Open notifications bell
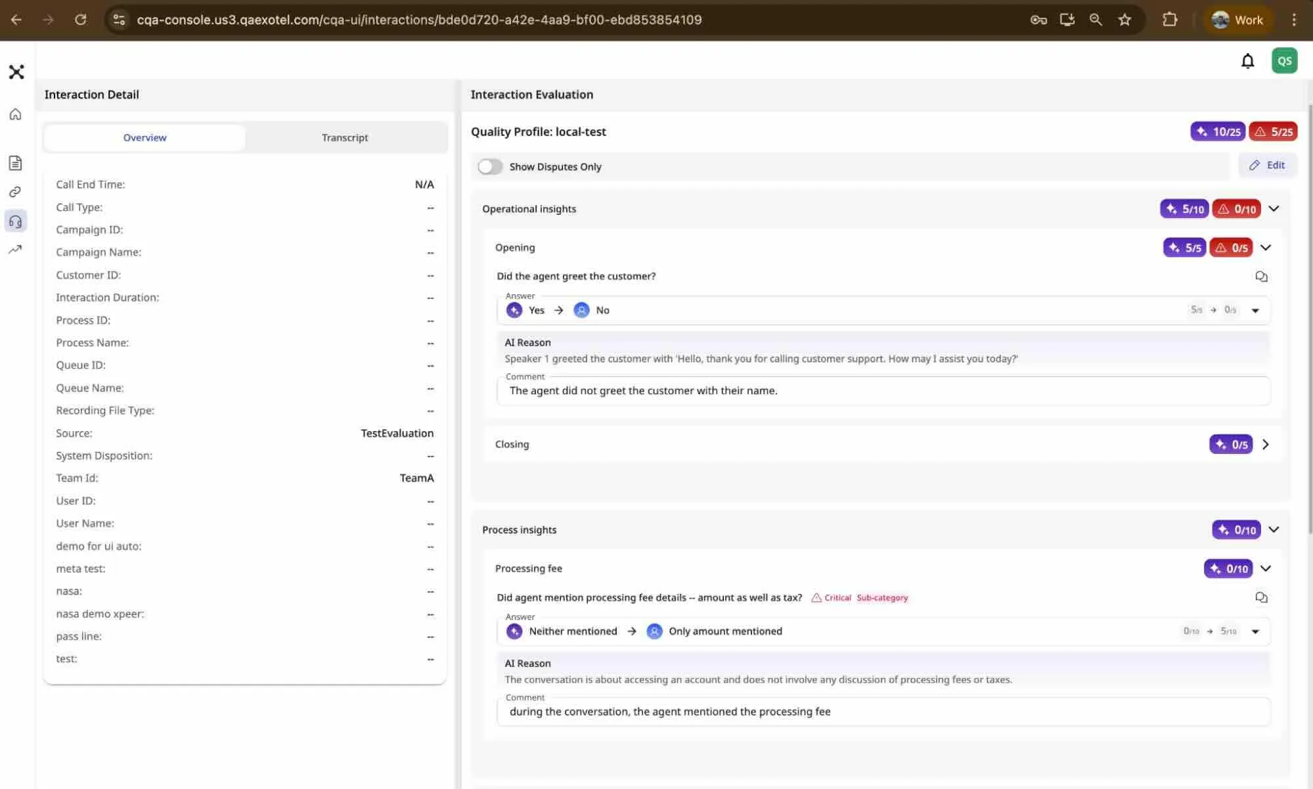 coord(1247,61)
